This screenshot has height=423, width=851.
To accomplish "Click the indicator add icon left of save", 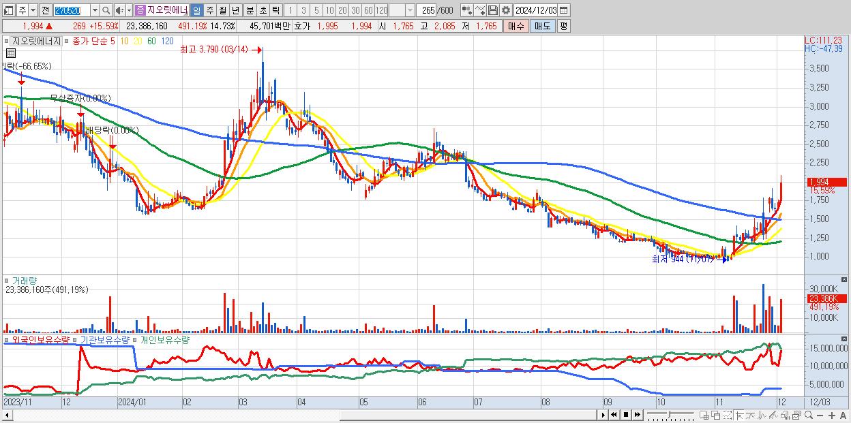I will 466,10.
